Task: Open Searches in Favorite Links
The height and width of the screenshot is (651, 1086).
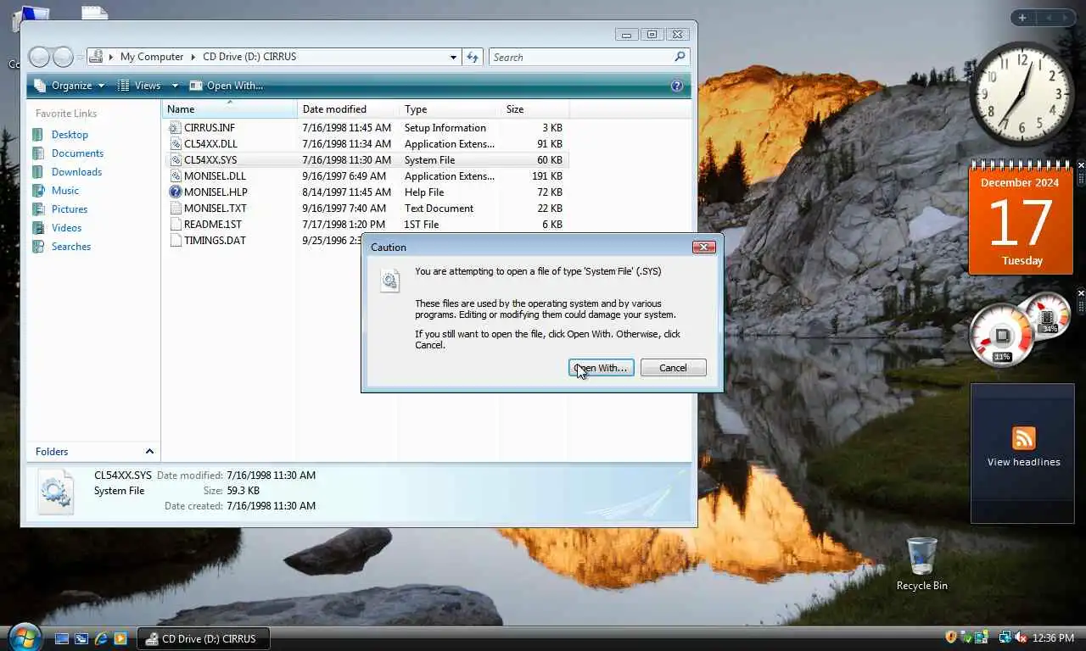Action: tap(71, 247)
